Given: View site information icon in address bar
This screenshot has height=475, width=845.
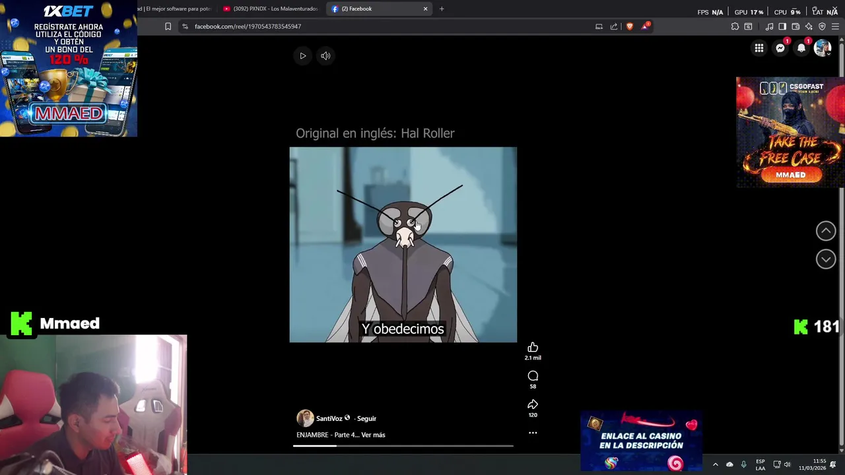Looking at the screenshot, I should [x=185, y=26].
